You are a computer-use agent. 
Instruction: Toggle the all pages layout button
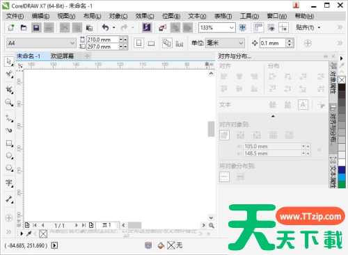click(x=167, y=43)
